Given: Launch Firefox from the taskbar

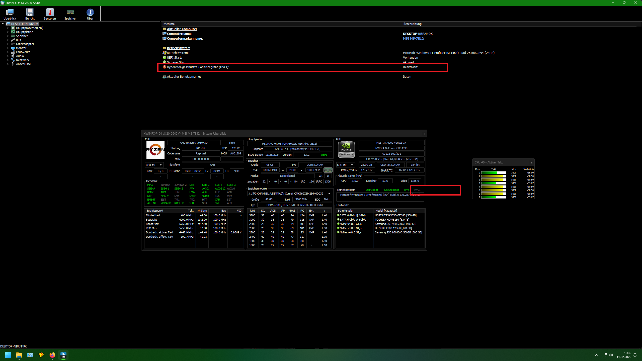Looking at the screenshot, I should tap(52, 355).
